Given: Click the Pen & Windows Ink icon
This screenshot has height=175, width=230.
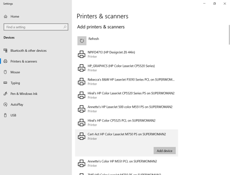Looking at the screenshot, I should (6, 94).
